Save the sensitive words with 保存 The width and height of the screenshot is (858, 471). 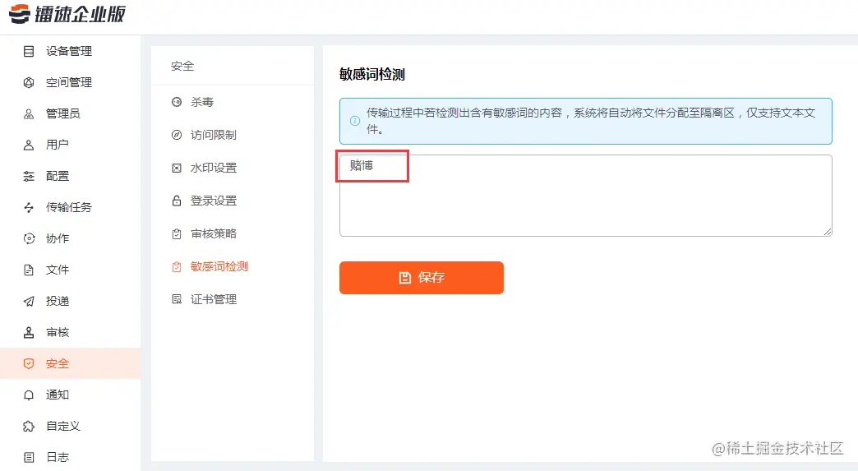coord(422,278)
